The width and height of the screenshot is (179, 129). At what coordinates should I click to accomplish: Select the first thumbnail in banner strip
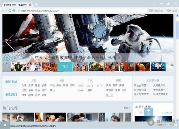tap(18, 67)
